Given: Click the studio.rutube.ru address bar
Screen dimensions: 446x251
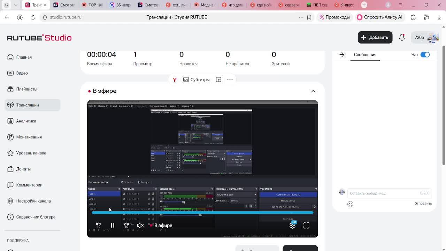Looking at the screenshot, I should pos(65,17).
